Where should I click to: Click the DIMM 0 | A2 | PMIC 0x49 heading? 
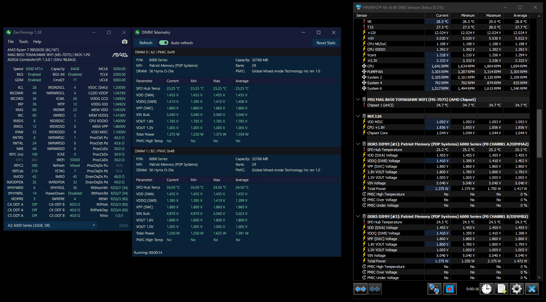click(155, 52)
